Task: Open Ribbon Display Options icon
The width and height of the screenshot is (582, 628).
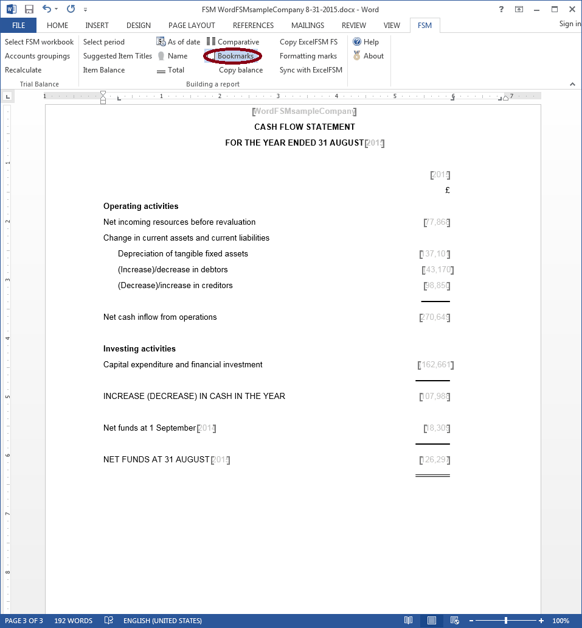Action: (x=519, y=9)
